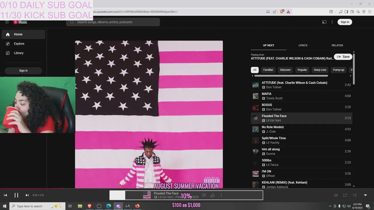
Task: Click the queue panel vertical scrollbar
Action: 354,69
